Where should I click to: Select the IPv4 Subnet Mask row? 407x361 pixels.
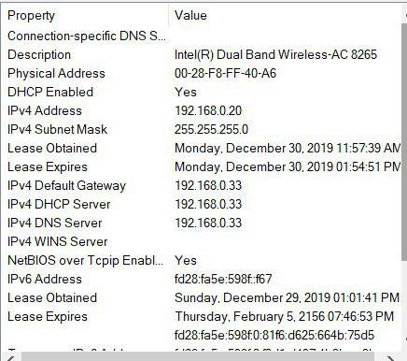point(202,129)
